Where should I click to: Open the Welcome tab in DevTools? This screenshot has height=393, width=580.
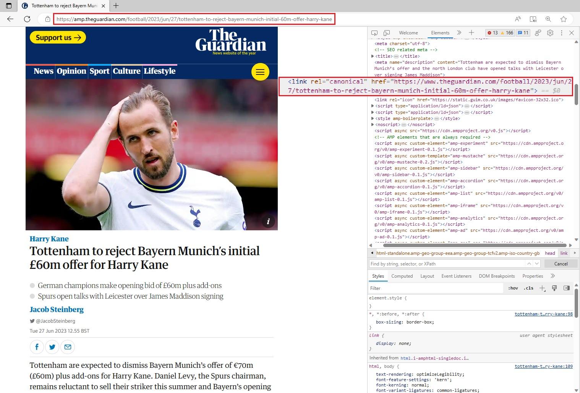tap(408, 33)
